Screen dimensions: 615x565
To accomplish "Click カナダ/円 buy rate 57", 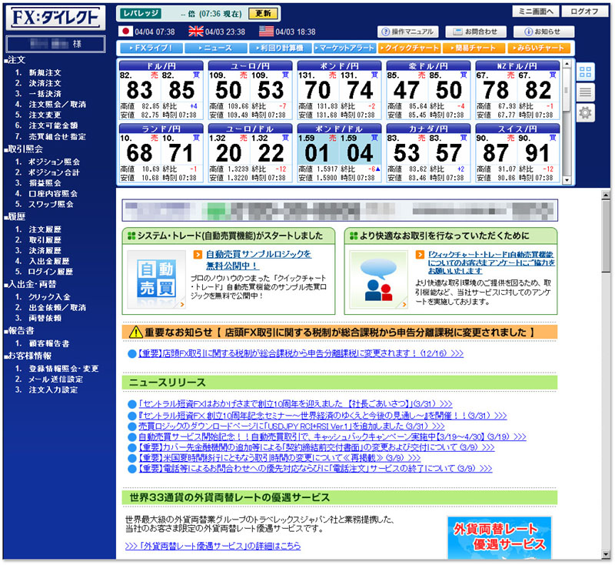I will pyautogui.click(x=449, y=153).
